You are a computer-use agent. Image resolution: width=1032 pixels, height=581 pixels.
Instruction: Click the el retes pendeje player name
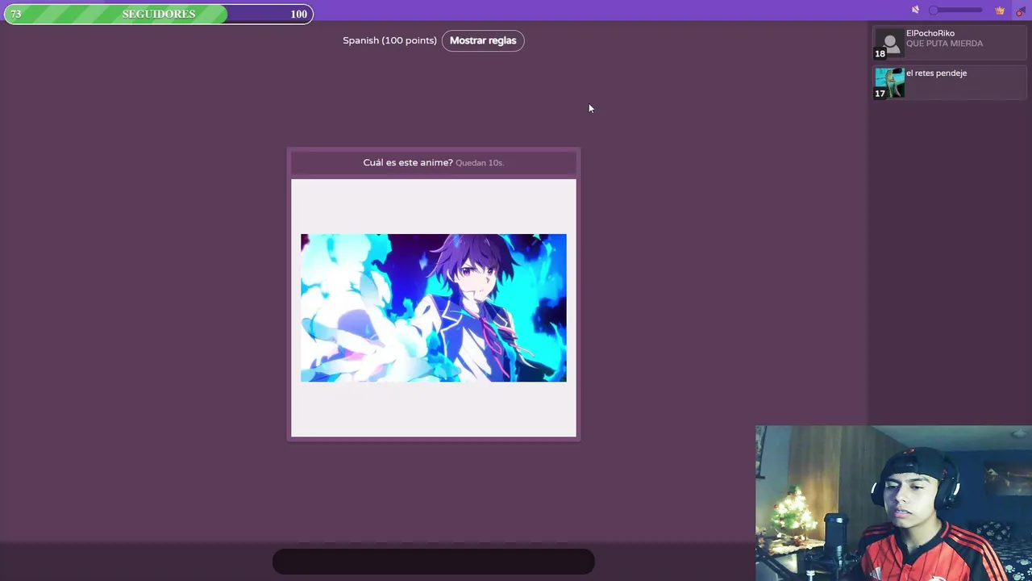pos(936,73)
